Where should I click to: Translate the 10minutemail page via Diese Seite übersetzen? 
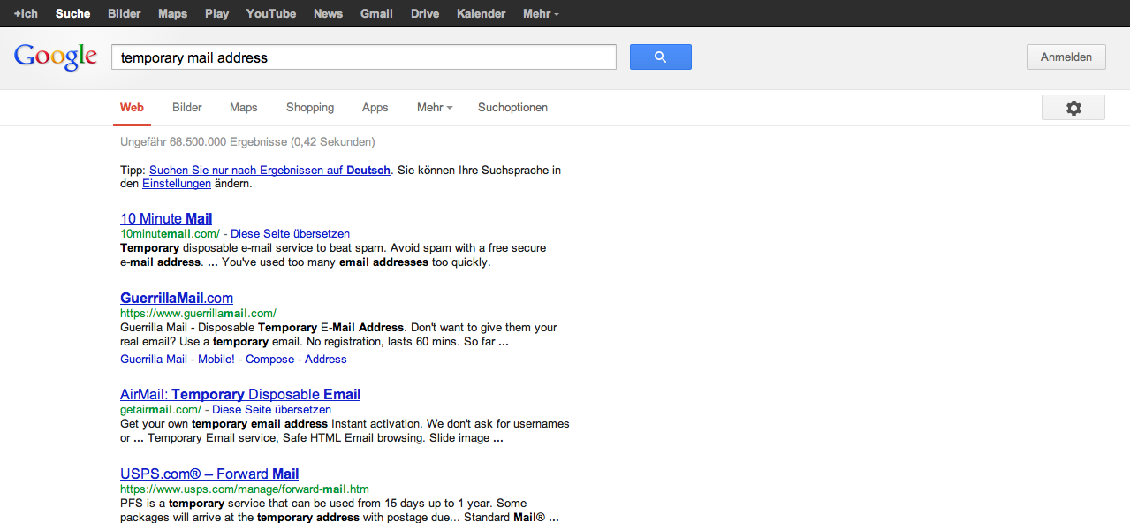point(290,234)
